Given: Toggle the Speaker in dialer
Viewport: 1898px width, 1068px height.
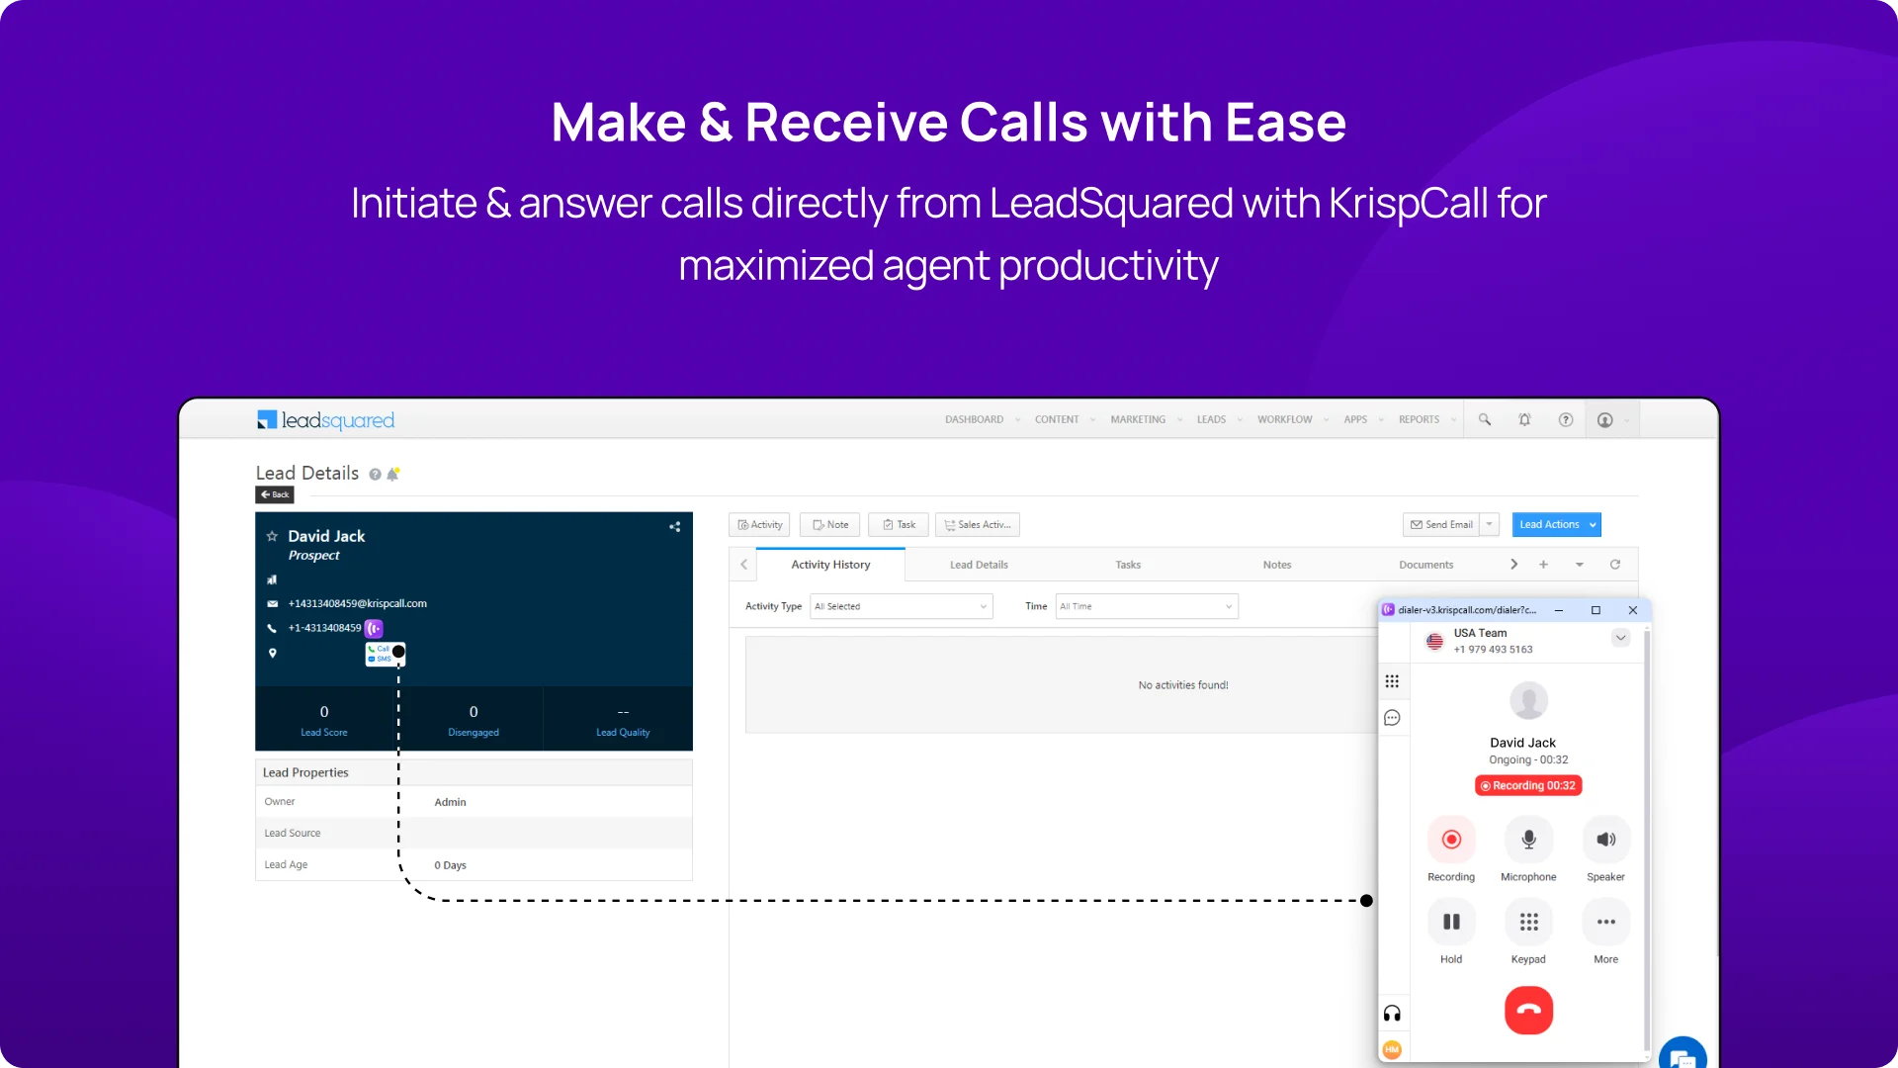Looking at the screenshot, I should point(1606,840).
